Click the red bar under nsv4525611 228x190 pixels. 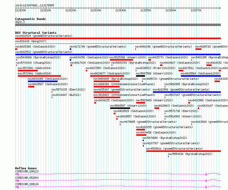(183, 151)
